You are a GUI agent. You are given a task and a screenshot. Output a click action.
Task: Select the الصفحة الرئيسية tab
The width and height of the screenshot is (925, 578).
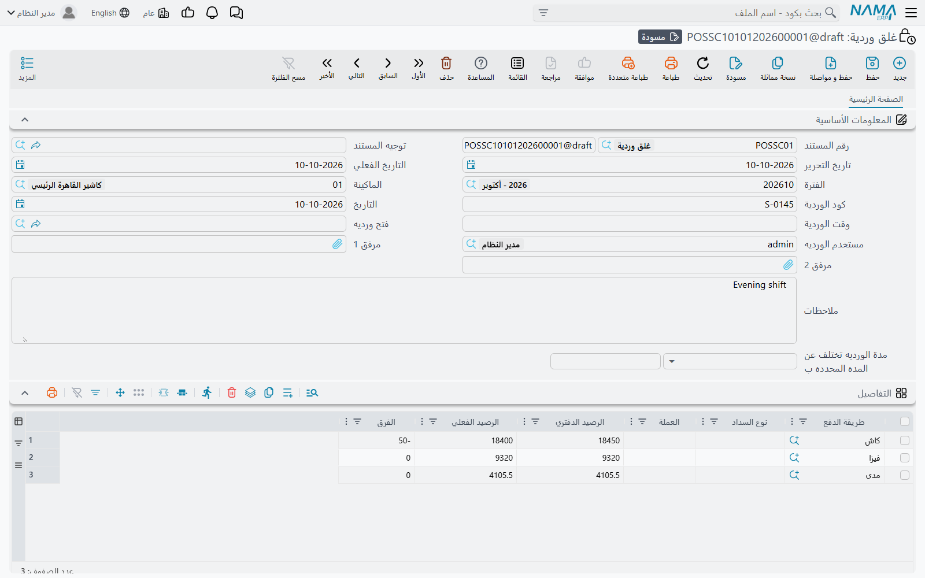876,99
